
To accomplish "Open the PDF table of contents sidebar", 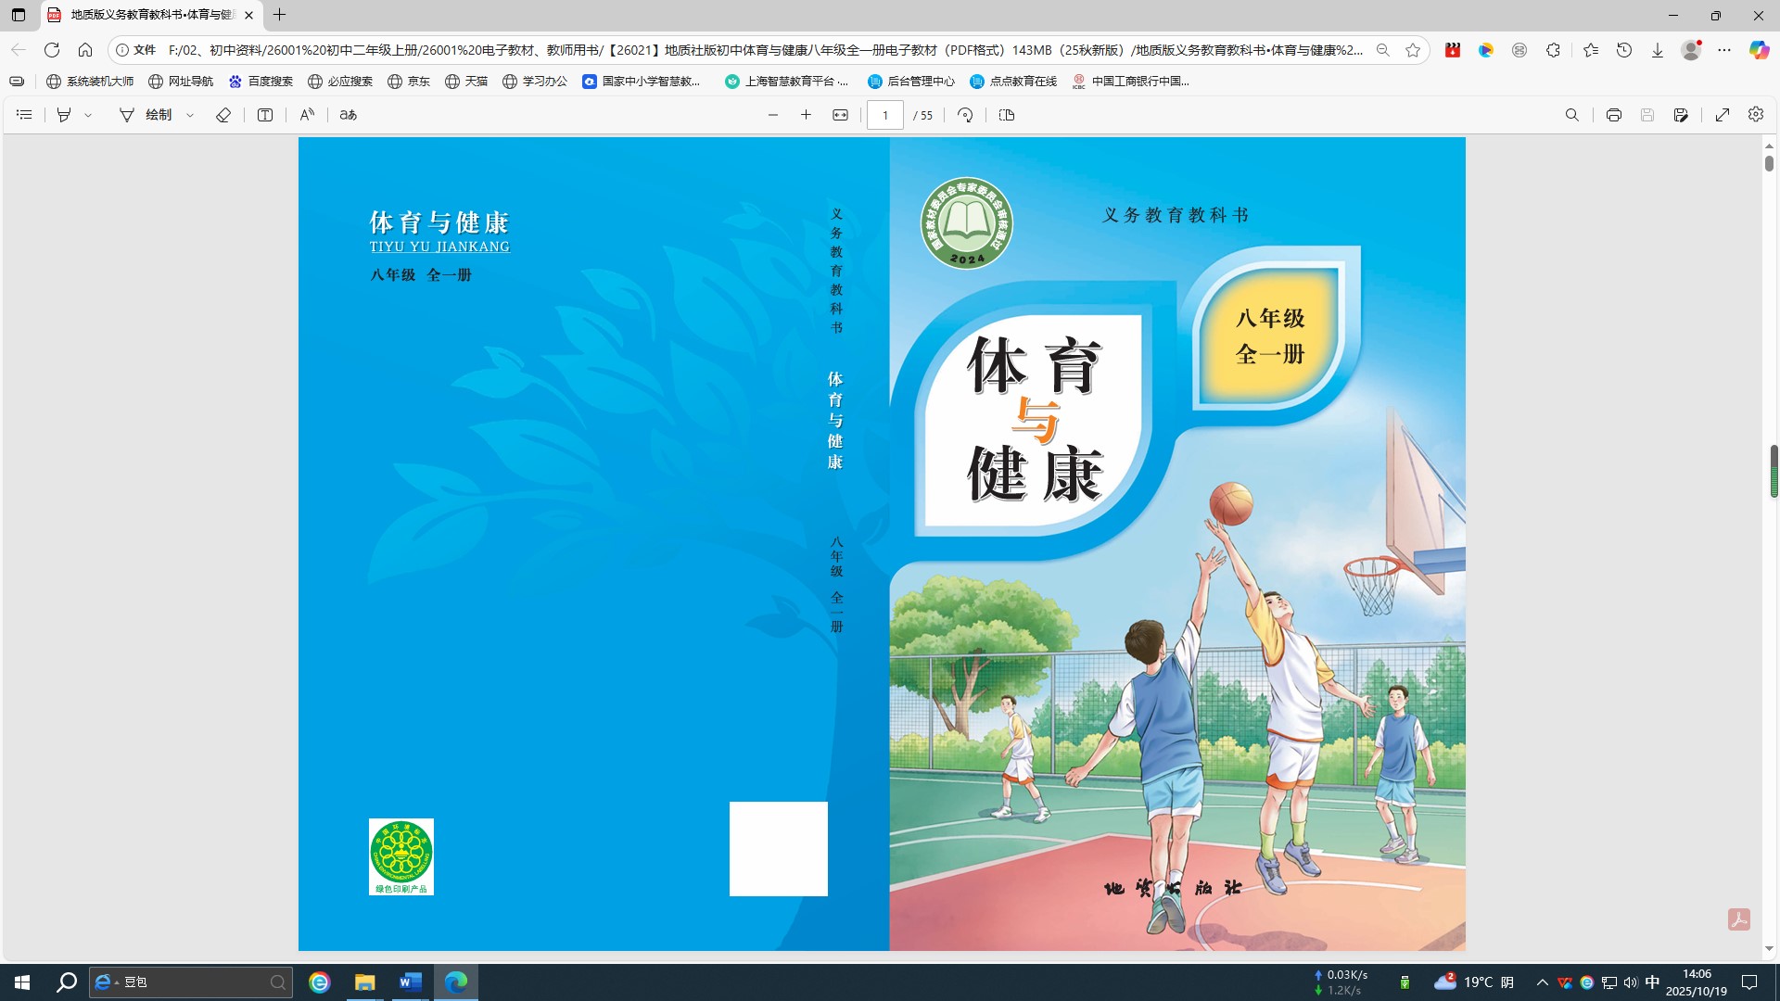I will pyautogui.click(x=25, y=115).
